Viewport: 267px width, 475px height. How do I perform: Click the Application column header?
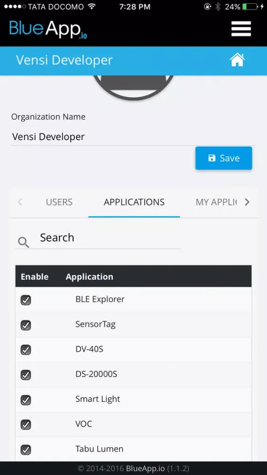point(90,276)
